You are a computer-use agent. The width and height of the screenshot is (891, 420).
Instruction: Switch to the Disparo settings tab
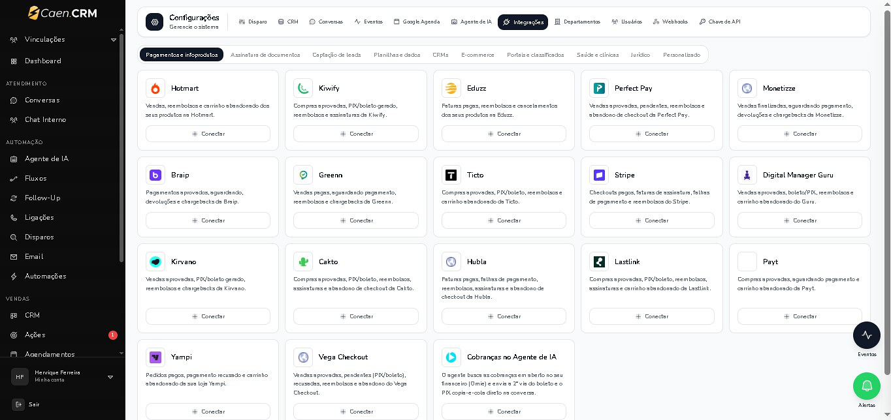[x=253, y=22]
